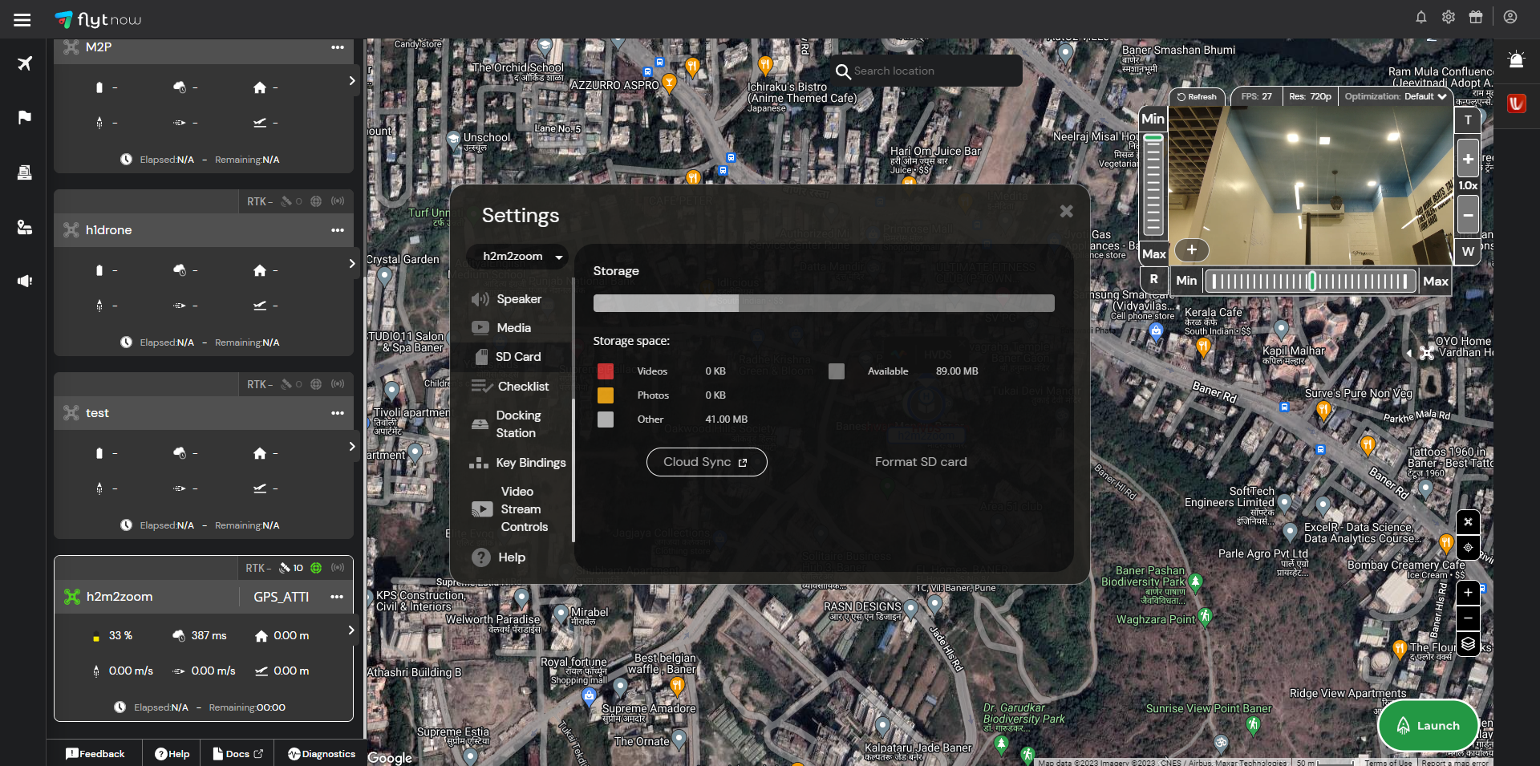Click the user account icon
Viewport: 1540px width, 766px height.
click(x=1510, y=17)
